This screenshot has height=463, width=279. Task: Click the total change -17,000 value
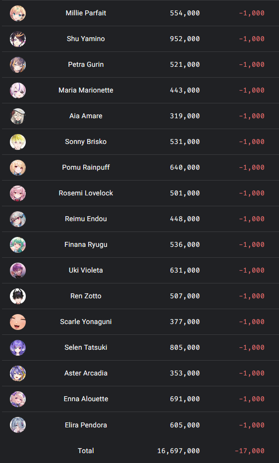click(249, 451)
